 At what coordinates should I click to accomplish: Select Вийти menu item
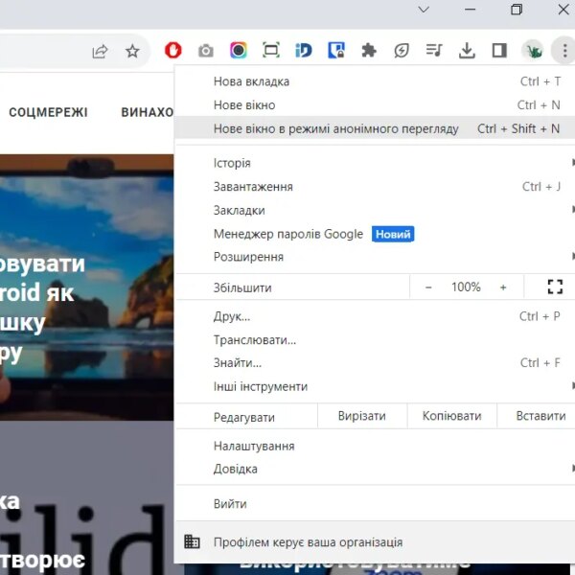(375, 504)
